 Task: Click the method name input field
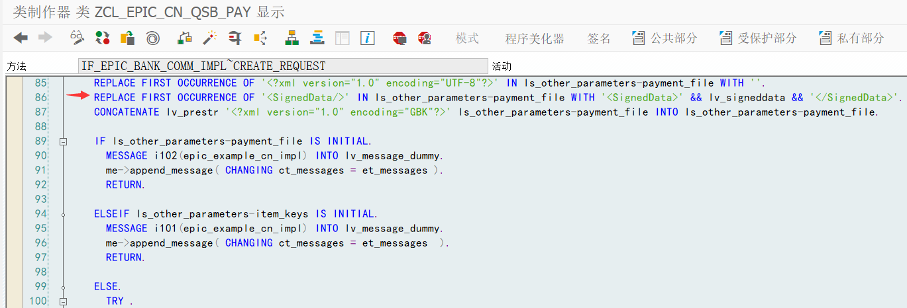point(282,66)
